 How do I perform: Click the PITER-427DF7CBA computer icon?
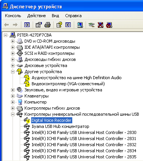point(13,35)
